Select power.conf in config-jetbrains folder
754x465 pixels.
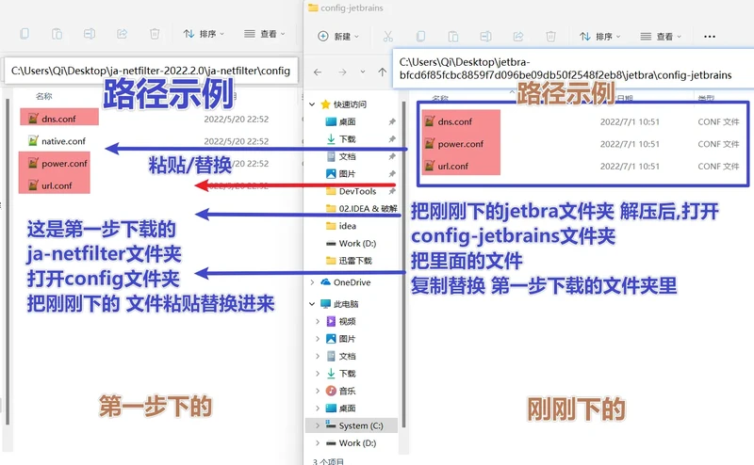point(460,144)
